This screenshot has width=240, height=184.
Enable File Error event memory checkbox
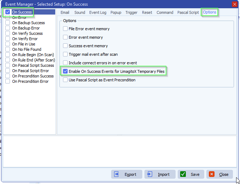pos(65,29)
